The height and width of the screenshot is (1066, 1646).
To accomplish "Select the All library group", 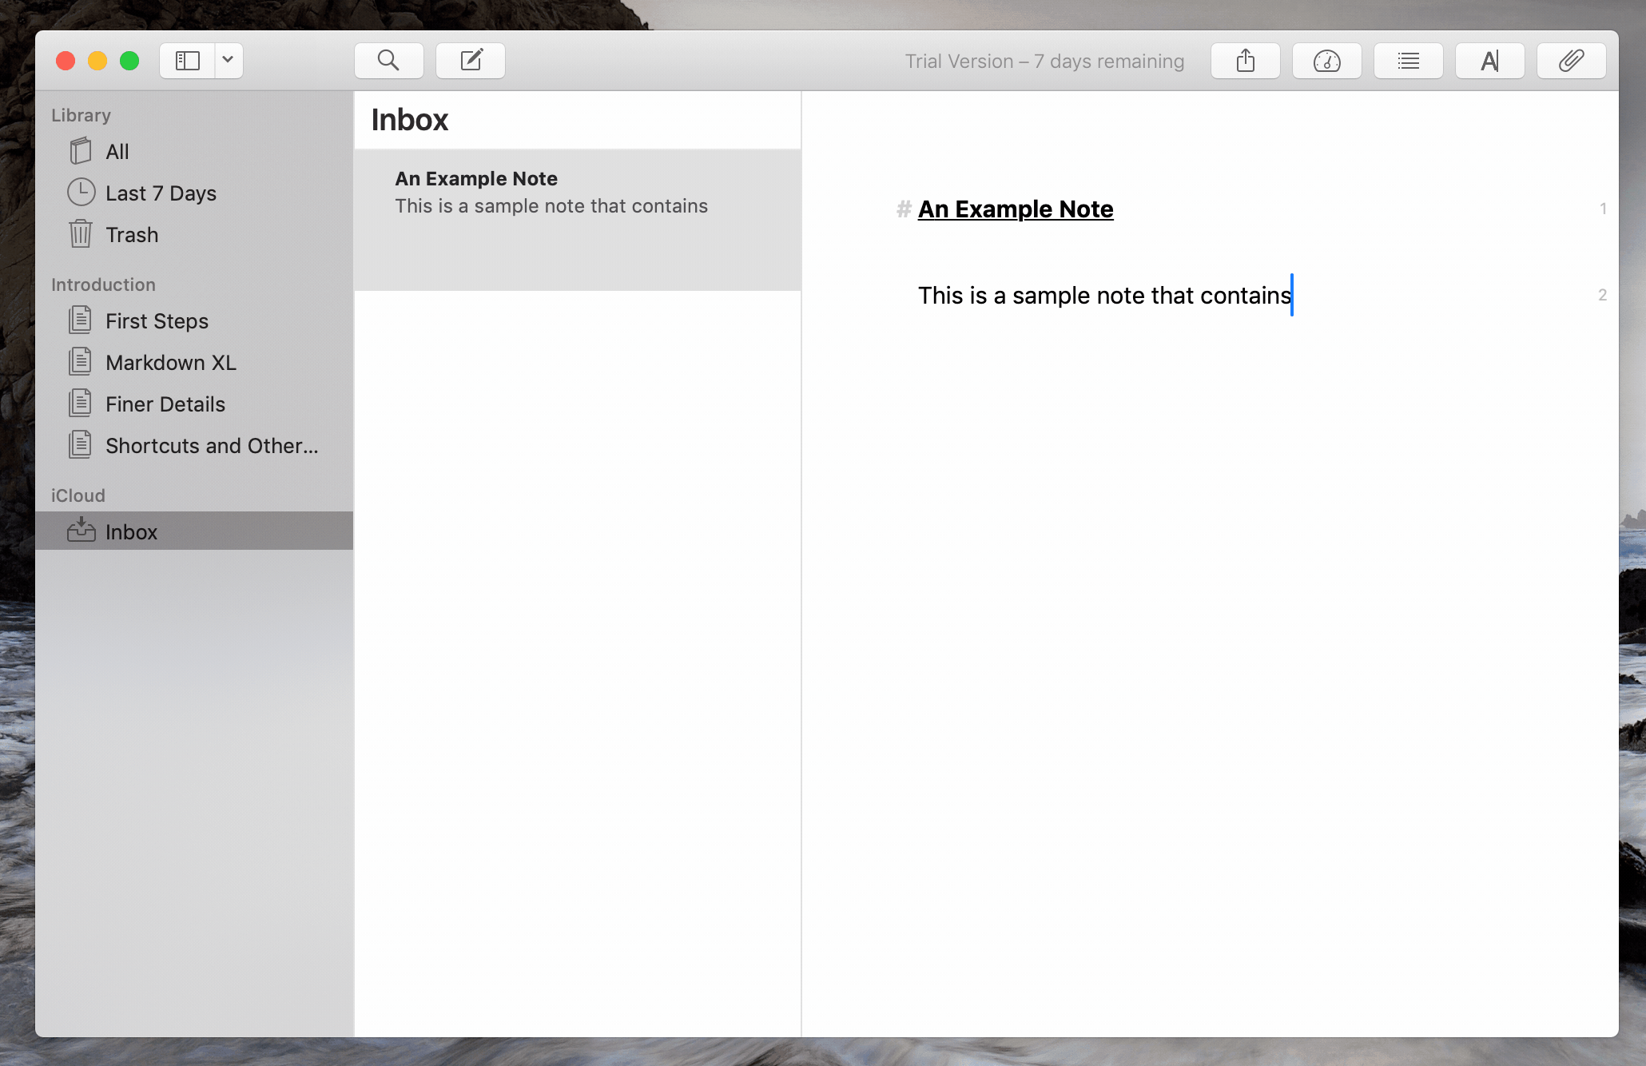I will coord(117,152).
